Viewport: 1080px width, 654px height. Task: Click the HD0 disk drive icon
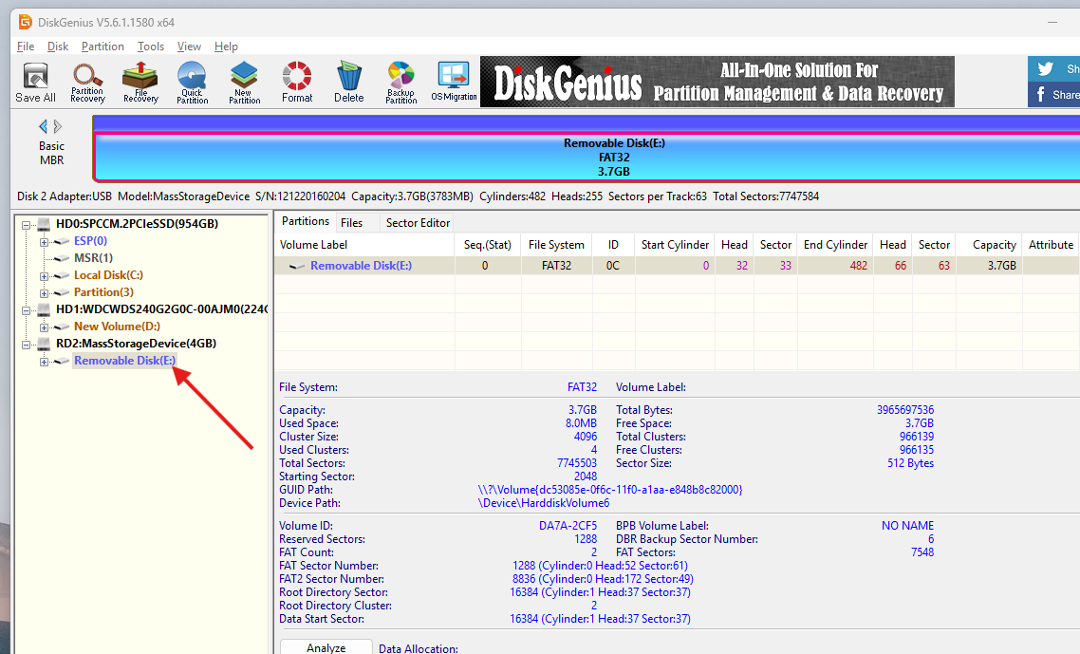point(44,224)
